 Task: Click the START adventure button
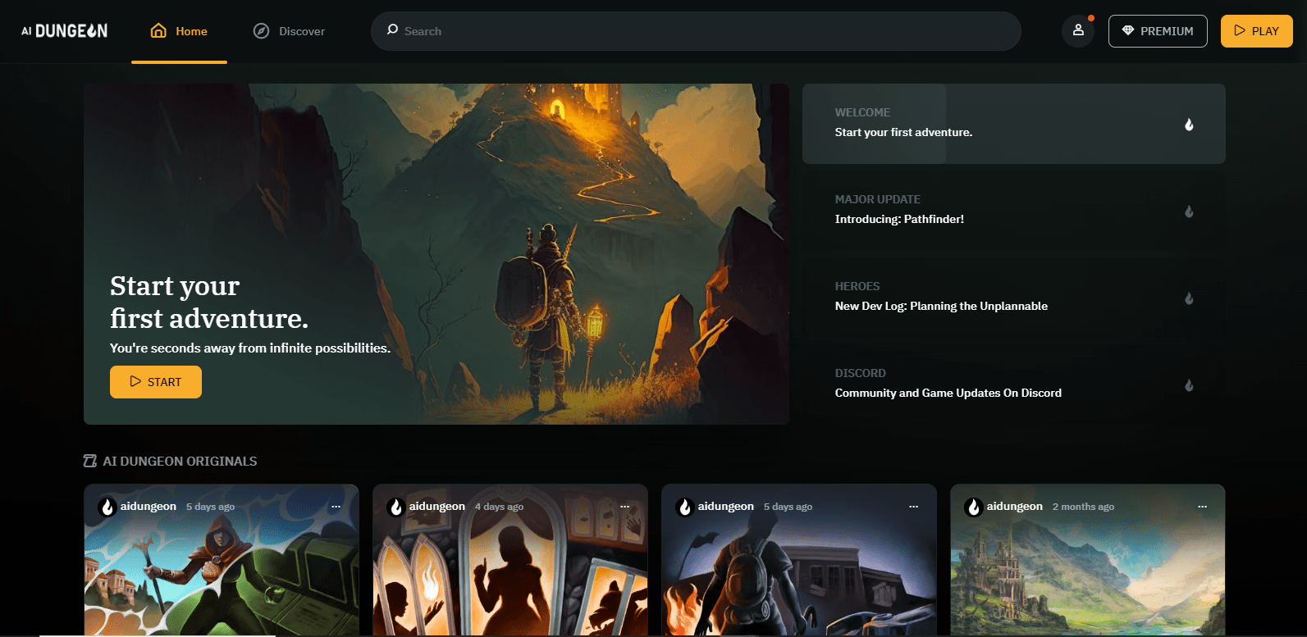coord(156,382)
